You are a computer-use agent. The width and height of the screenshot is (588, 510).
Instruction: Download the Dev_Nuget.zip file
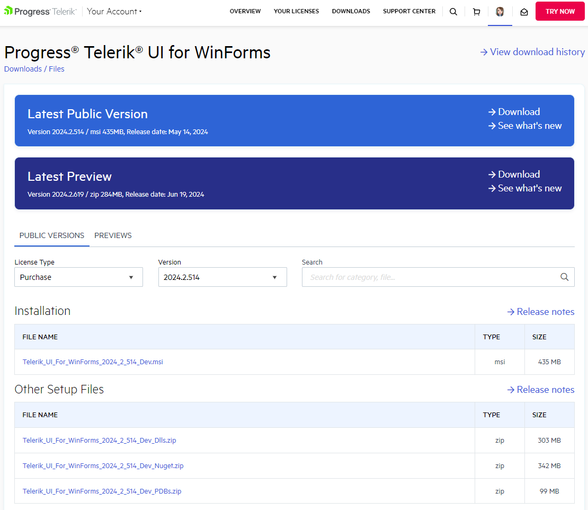click(x=103, y=466)
